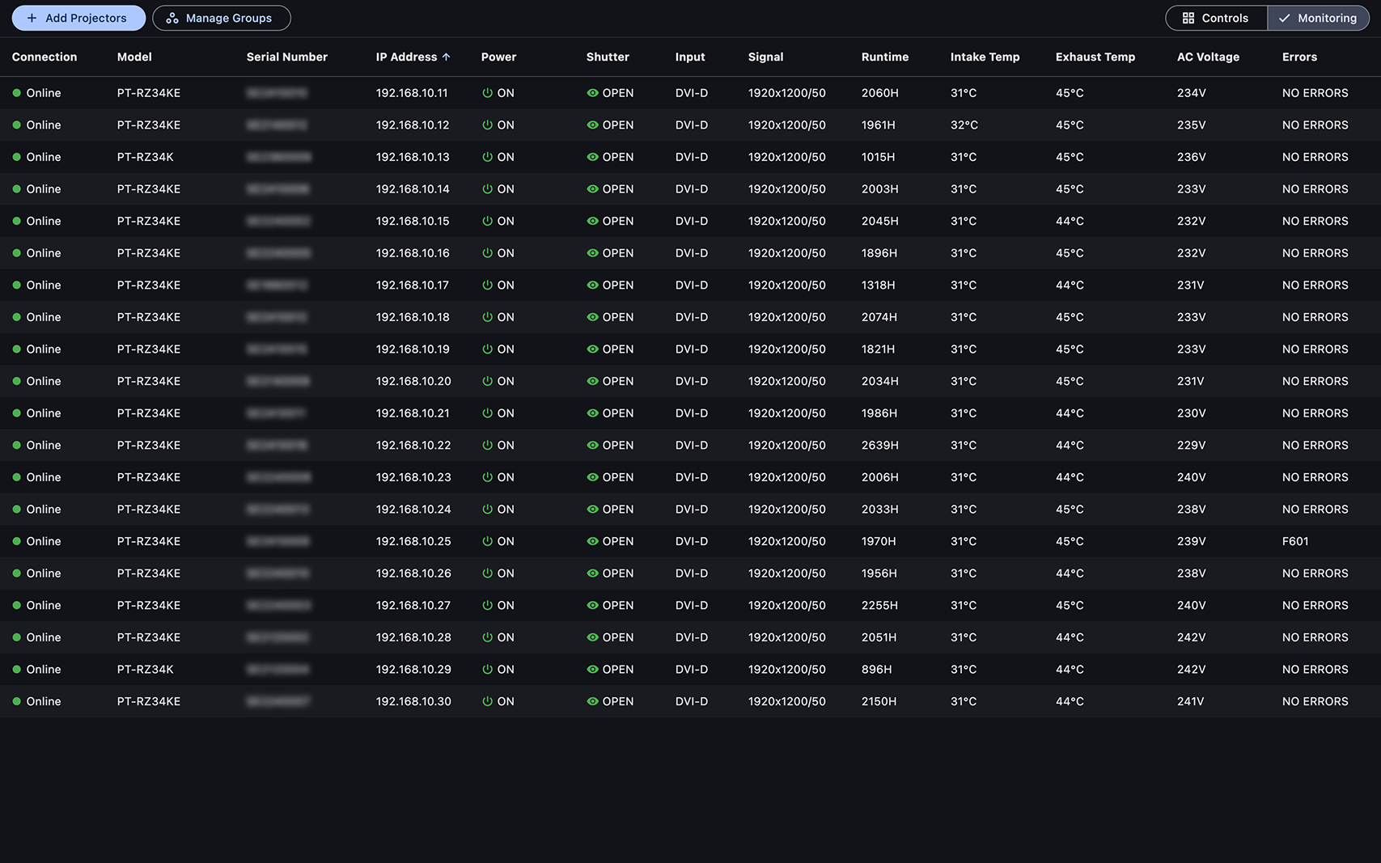Viewport: 1381px width, 863px height.
Task: Click the Input column header
Action: click(x=690, y=57)
